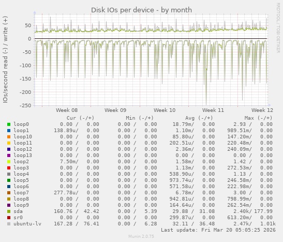
Task: Click the sda olive green legend swatch
Action: 9,211
